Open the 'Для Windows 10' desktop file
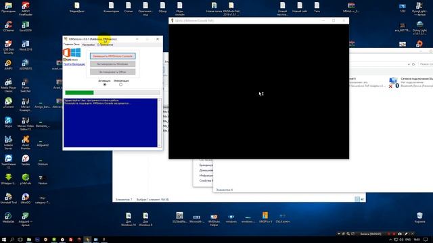 (129, 219)
